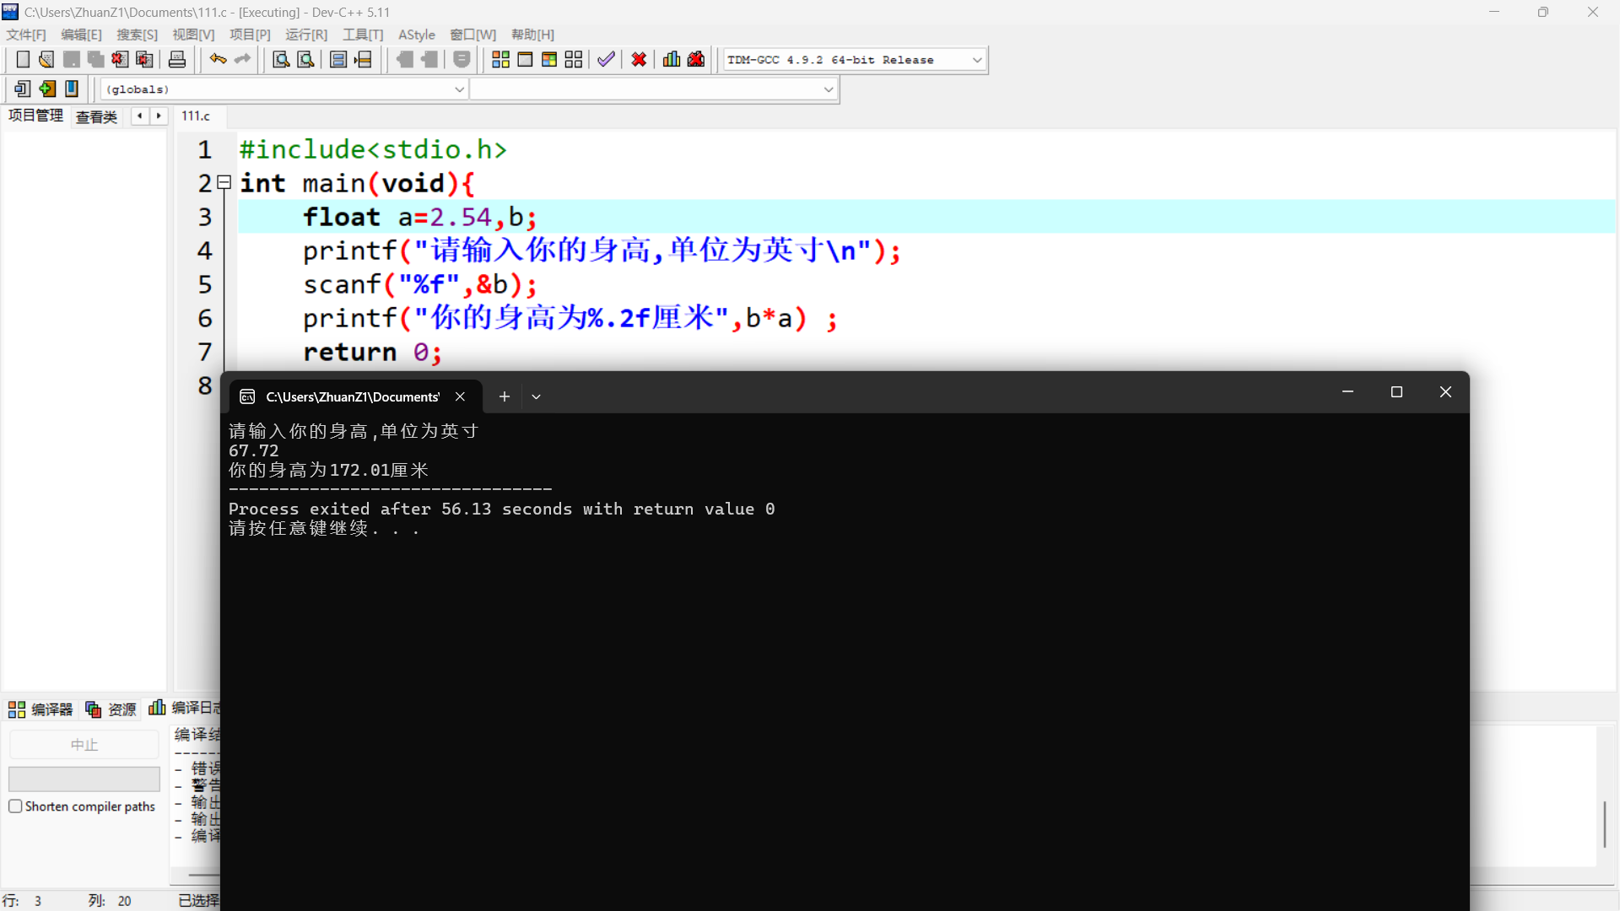
Task: Click the red X stop execution icon
Action: 639,60
